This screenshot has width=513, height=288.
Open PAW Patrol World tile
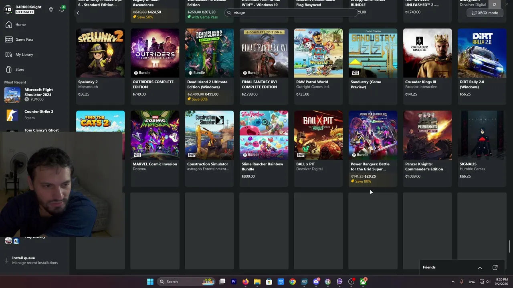pos(318,66)
